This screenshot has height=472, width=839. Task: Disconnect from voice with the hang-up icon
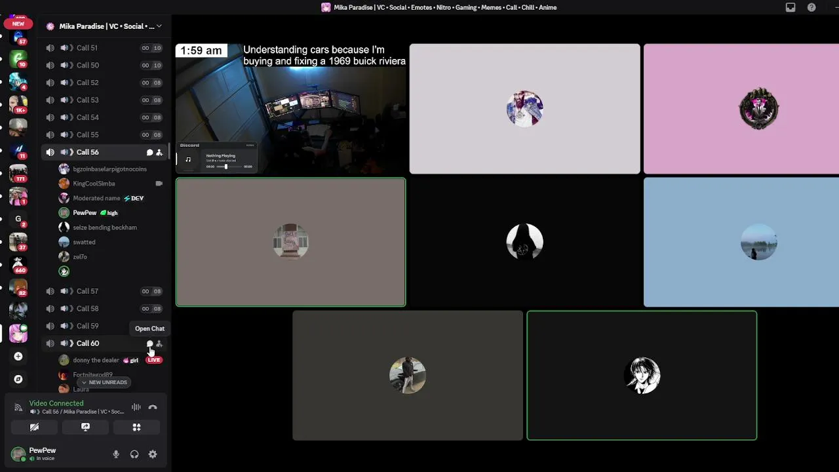coord(153,407)
